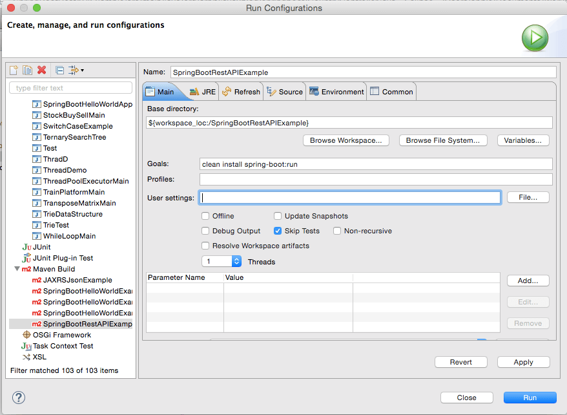Enable the Offline checkbox
The width and height of the screenshot is (567, 415).
pyautogui.click(x=205, y=216)
